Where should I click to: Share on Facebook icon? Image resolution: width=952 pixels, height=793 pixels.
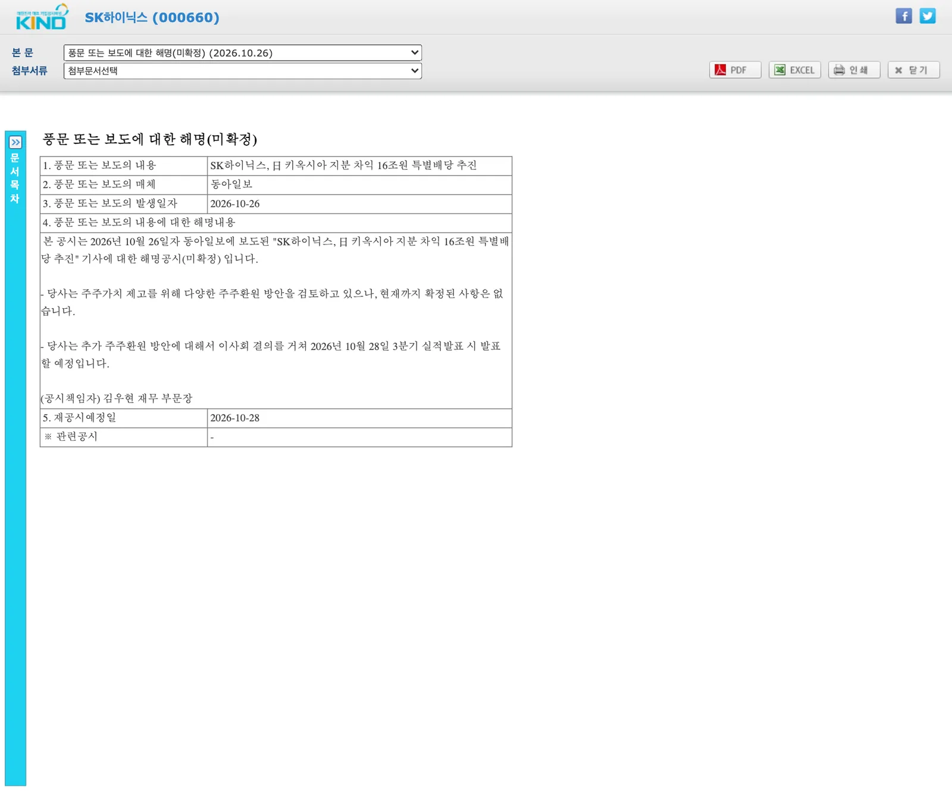(904, 16)
